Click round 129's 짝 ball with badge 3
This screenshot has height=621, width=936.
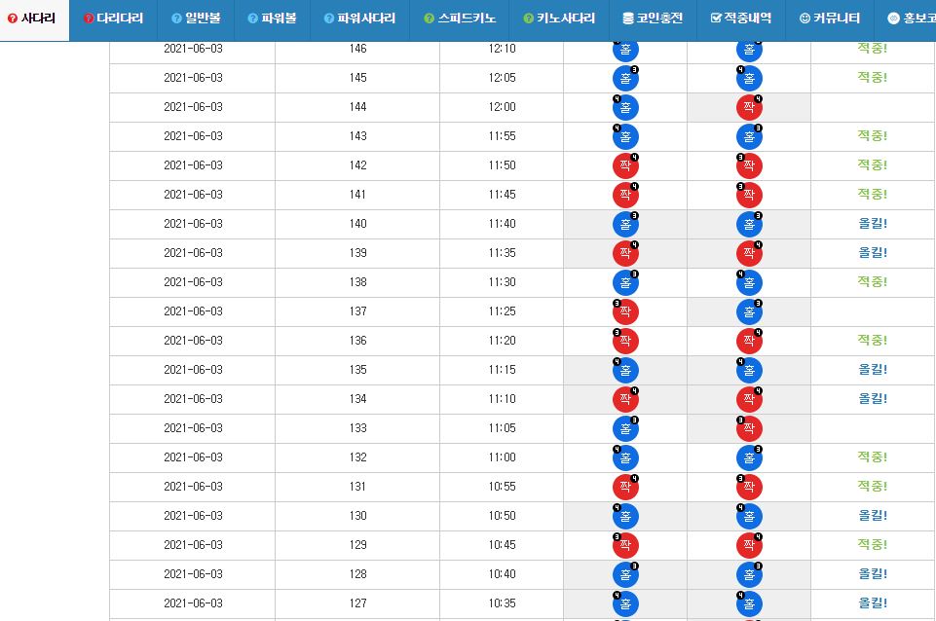625,546
